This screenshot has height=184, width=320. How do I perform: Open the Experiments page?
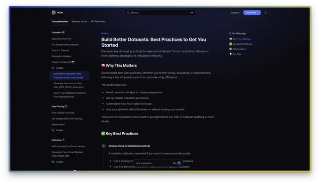tap(58, 124)
